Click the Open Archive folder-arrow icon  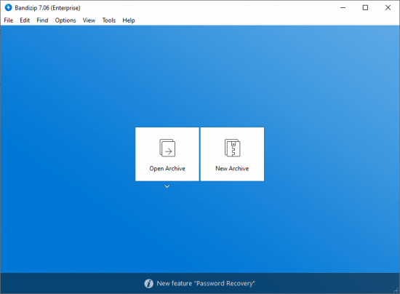pyautogui.click(x=167, y=148)
